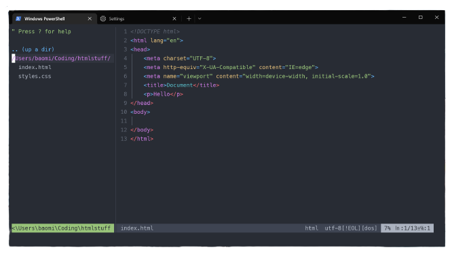Viewport: 452px width, 254px height.
Task: Click the closing </head> tag
Action: (x=142, y=103)
